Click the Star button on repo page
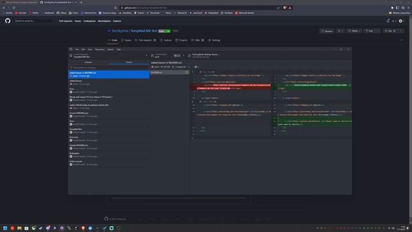 coord(390,31)
